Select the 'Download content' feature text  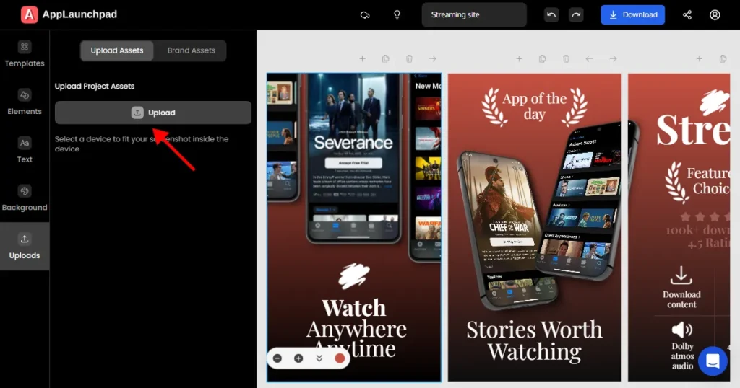coord(681,299)
